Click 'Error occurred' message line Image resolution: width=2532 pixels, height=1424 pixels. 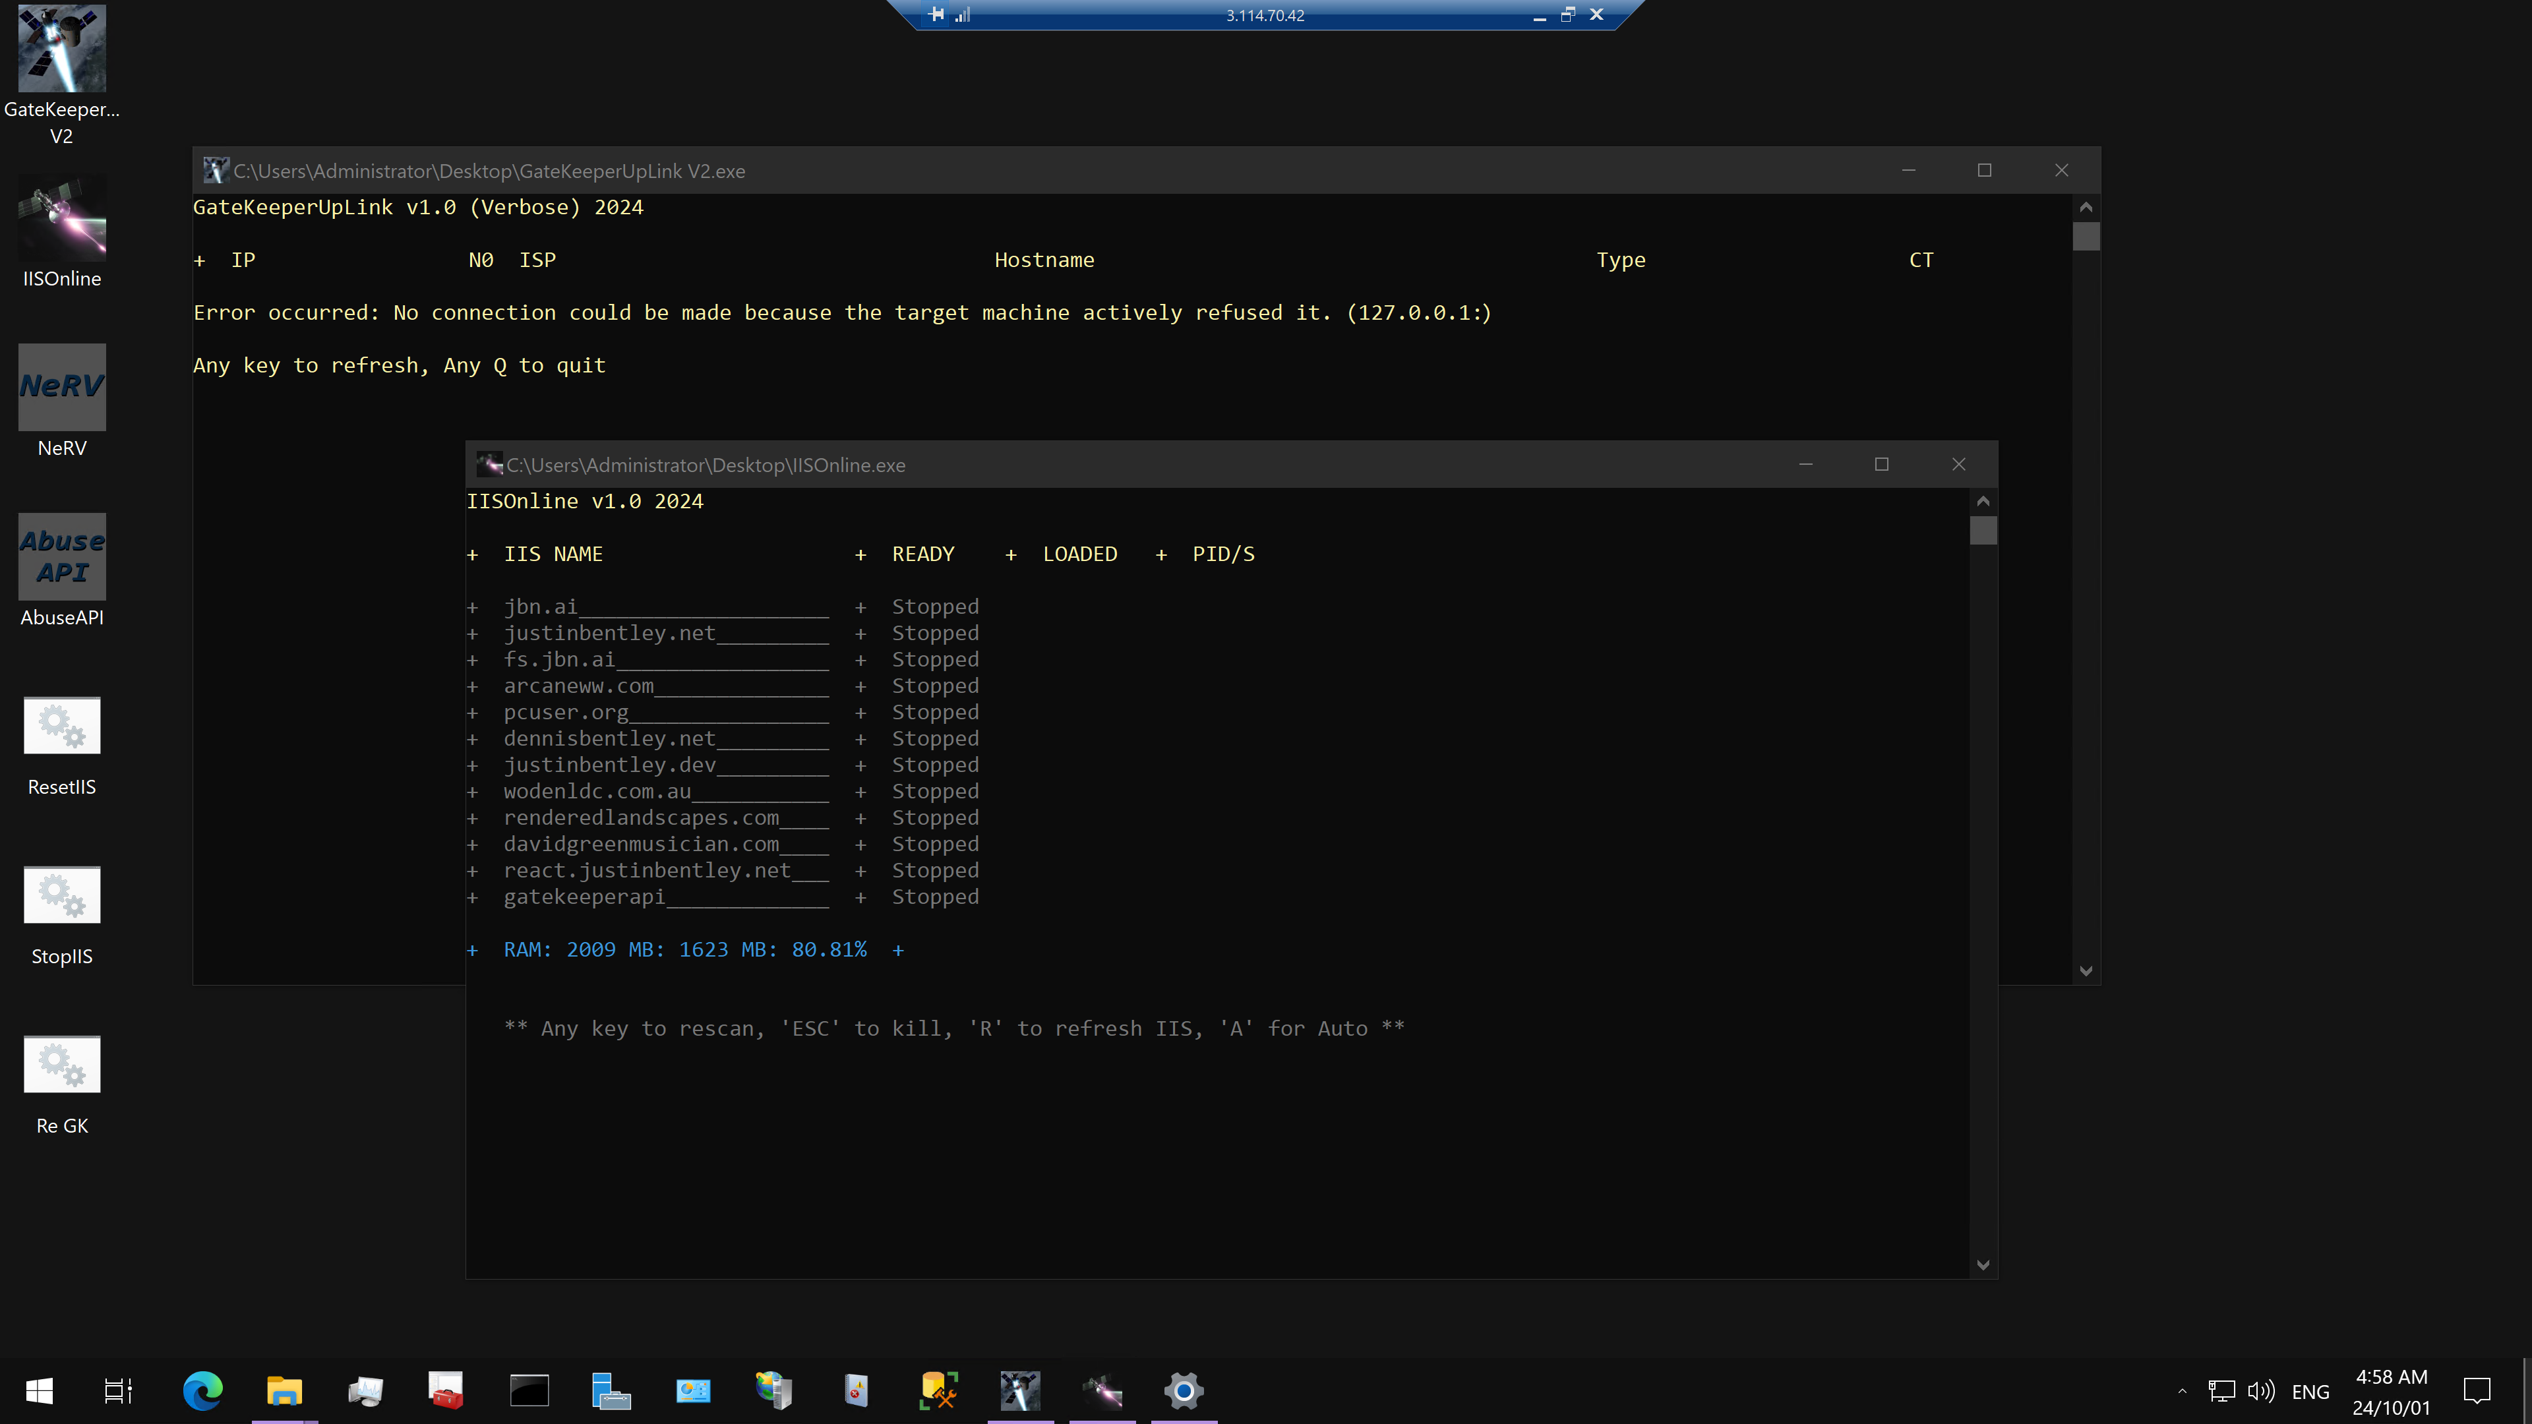tap(843, 312)
